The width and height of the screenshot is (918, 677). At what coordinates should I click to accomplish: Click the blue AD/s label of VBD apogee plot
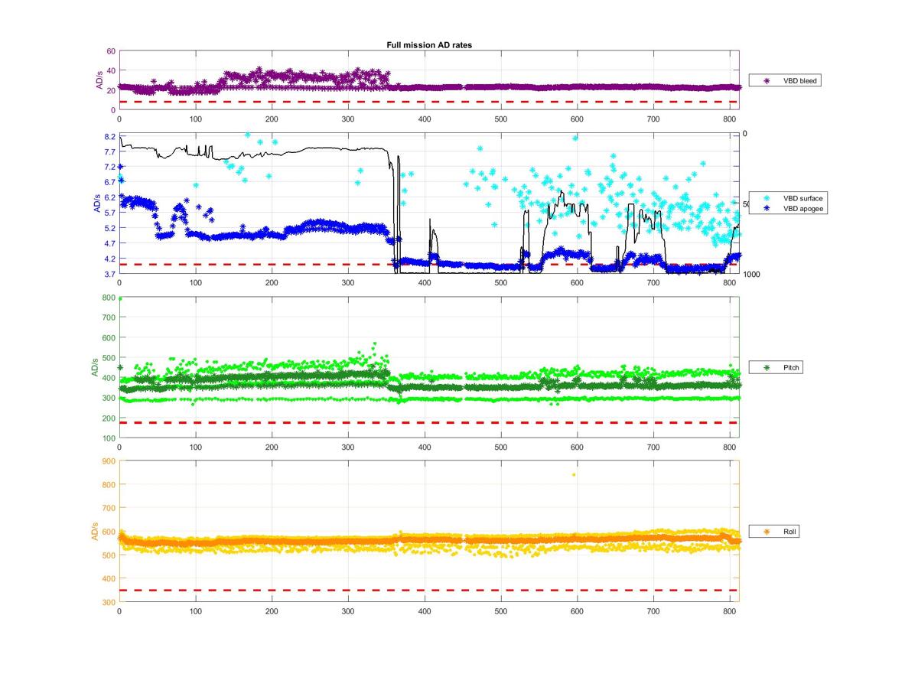tap(97, 204)
